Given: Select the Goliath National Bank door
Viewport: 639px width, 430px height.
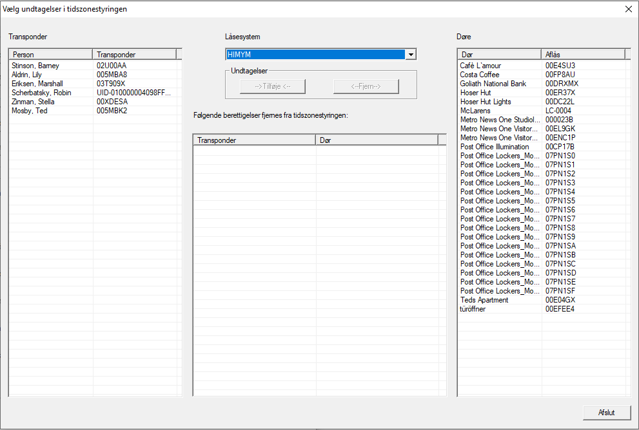Looking at the screenshot, I should tap(493, 84).
